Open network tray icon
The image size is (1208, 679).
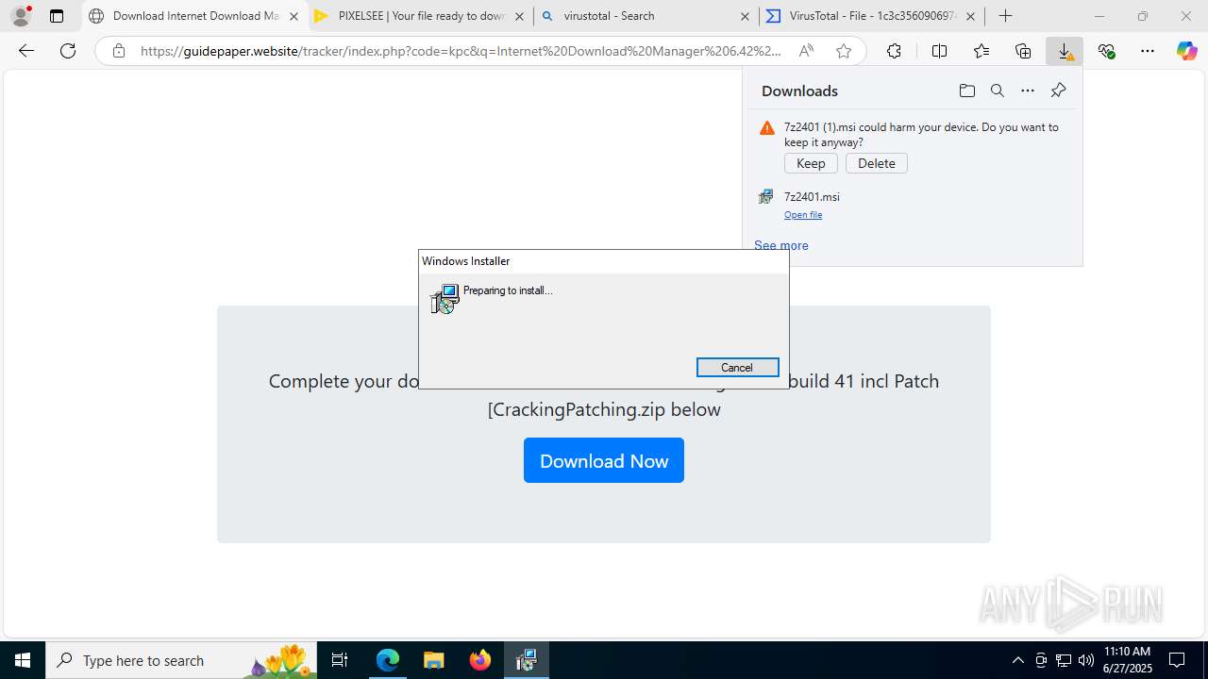(1063, 660)
